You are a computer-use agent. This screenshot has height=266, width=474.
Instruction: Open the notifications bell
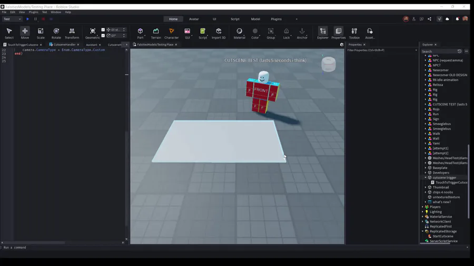(457, 19)
